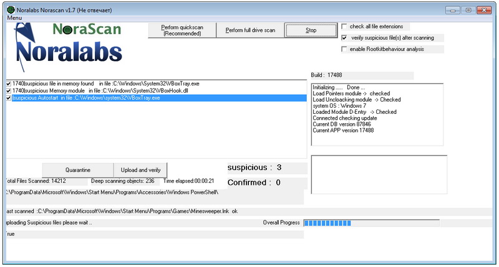Enable Rootkitbehaviour analysis checkbox
This screenshot has width=499, height=267.
(344, 49)
